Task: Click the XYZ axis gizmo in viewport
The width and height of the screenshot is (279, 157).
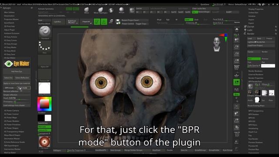Action: click(x=224, y=37)
